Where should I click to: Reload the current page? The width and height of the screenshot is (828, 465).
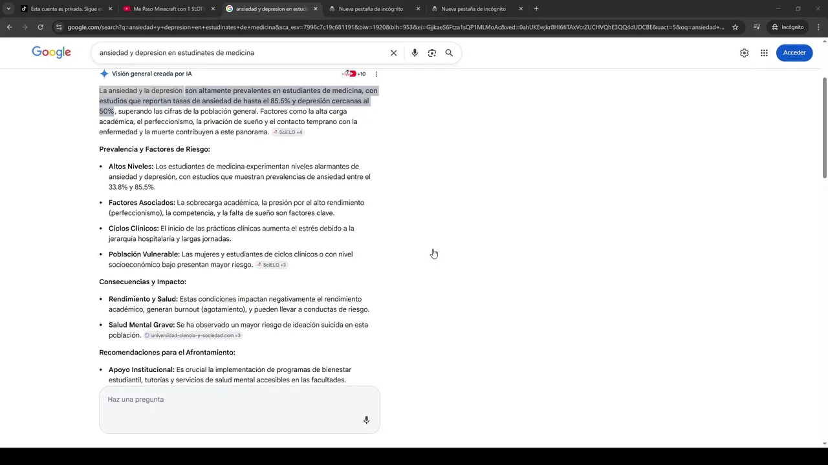coord(40,27)
